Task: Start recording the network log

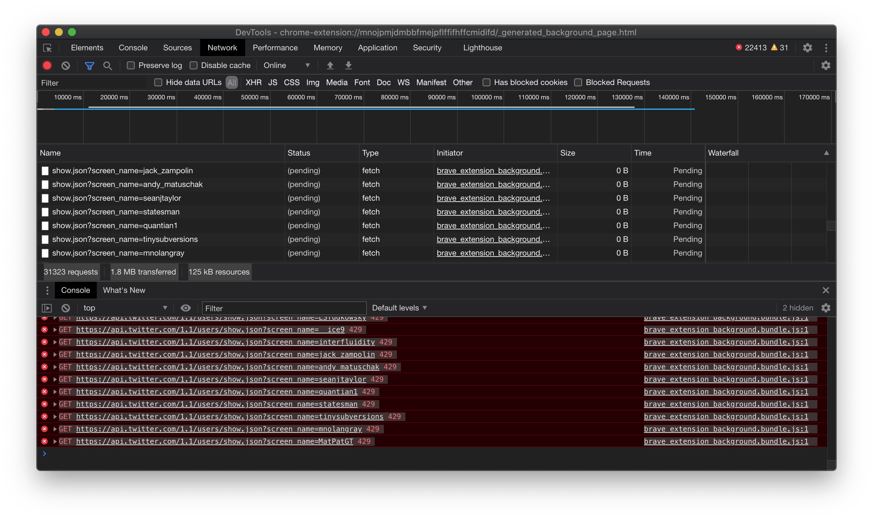Action: [x=47, y=65]
